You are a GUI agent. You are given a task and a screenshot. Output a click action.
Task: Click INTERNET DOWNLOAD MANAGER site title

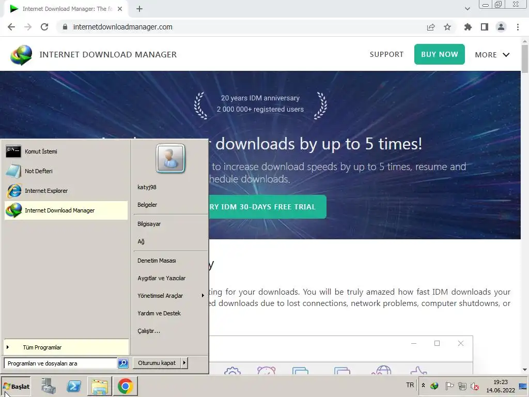pyautogui.click(x=108, y=54)
